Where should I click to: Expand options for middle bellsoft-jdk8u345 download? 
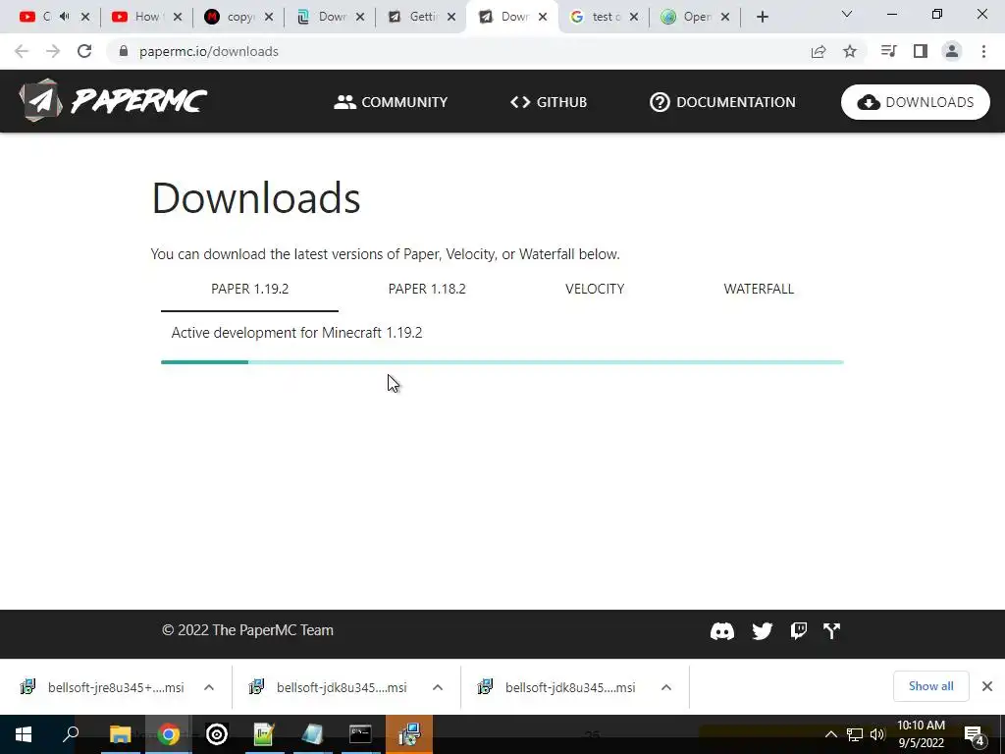pyautogui.click(x=438, y=687)
